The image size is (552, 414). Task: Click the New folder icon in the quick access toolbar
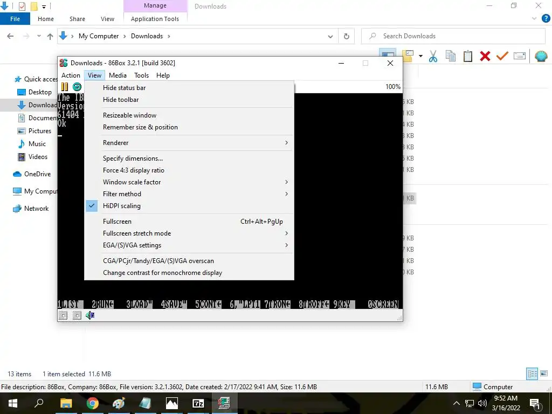point(34,6)
